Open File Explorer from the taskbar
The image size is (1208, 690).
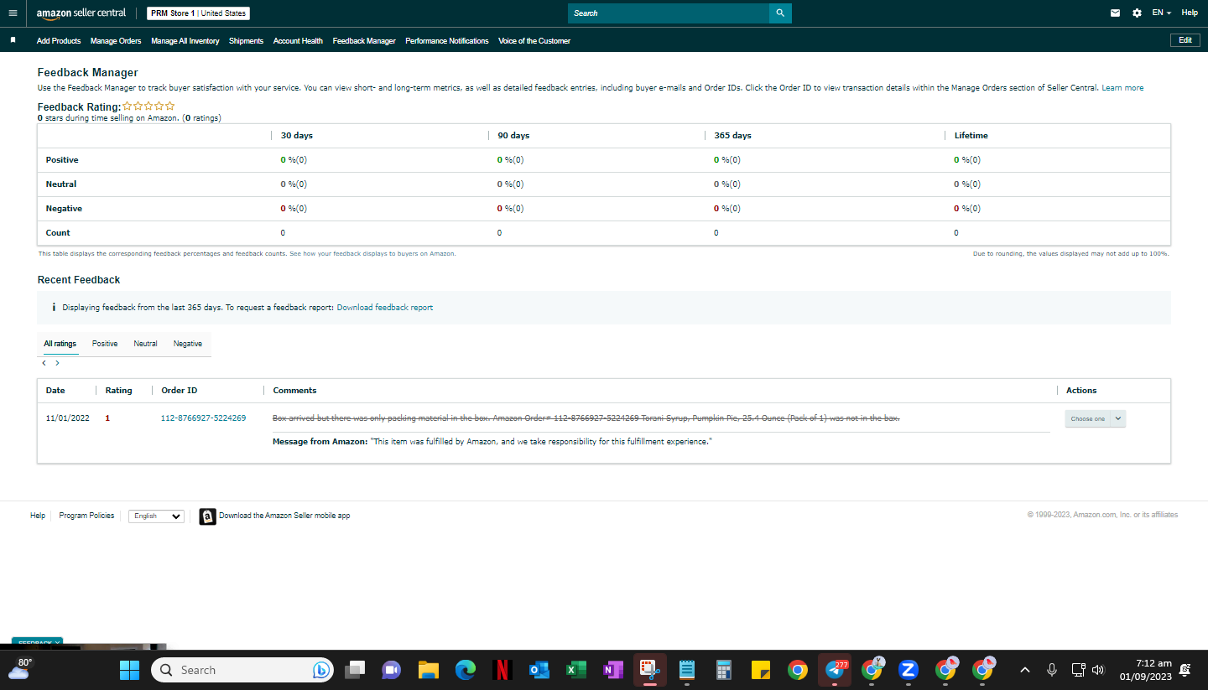point(429,670)
